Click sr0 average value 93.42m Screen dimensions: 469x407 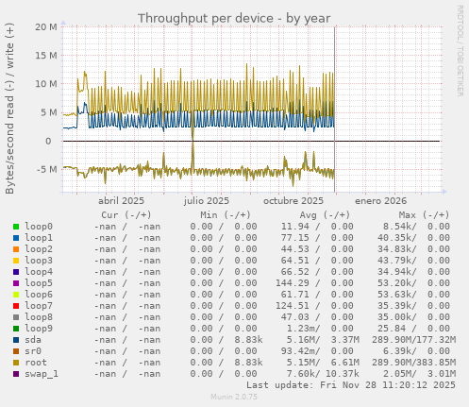[x=300, y=351]
